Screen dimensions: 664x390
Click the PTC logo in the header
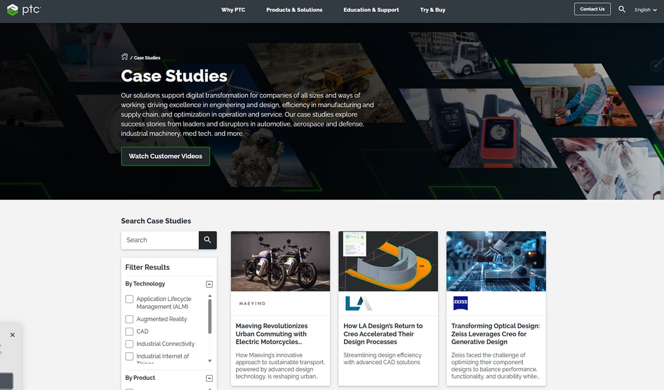[23, 9]
